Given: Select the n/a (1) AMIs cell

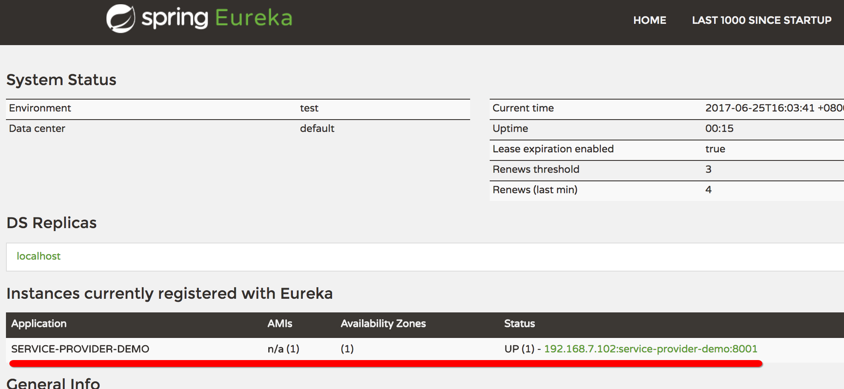Looking at the screenshot, I should tap(283, 349).
